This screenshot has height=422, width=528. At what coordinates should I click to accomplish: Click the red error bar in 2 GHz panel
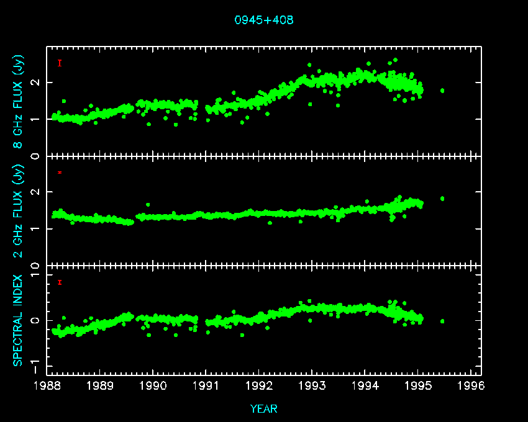click(x=60, y=172)
